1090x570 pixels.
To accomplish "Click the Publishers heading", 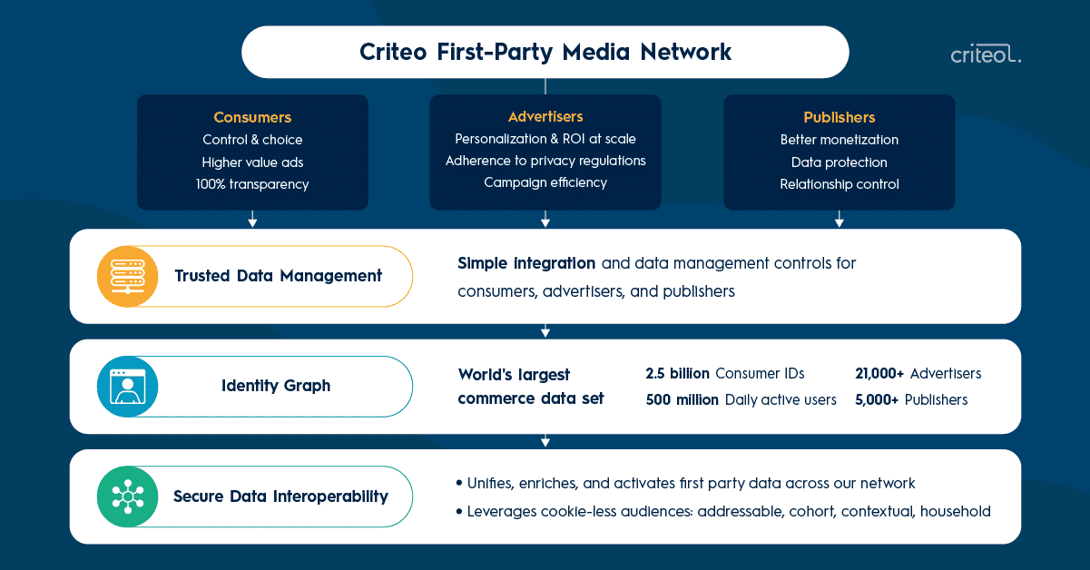I will 840,117.
